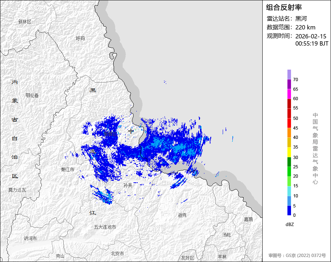Select the 审图号 approval number text
Viewport: 331px width, 262px height.
(x=297, y=256)
